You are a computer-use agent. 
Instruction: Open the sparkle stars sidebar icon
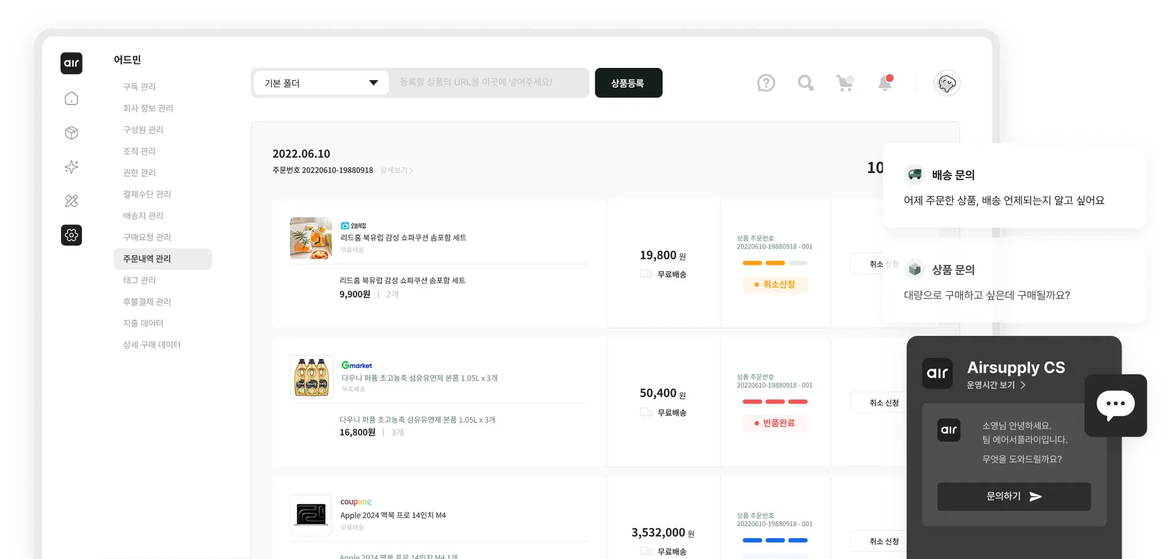(x=72, y=167)
